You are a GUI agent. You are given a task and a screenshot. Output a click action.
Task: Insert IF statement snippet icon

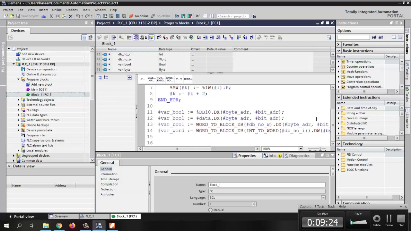142,79
